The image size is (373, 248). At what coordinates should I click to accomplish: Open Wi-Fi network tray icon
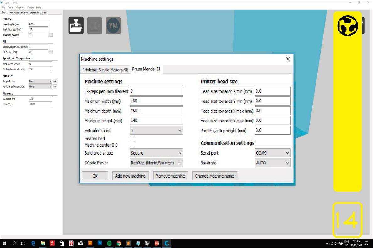coord(332,244)
